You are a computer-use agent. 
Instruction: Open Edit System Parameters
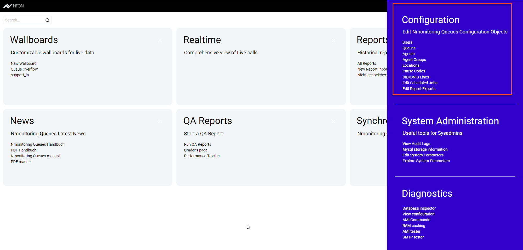(x=423, y=155)
